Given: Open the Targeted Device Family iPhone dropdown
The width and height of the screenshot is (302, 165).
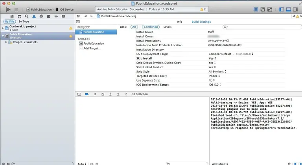Looking at the screenshot, I should click(x=214, y=76).
